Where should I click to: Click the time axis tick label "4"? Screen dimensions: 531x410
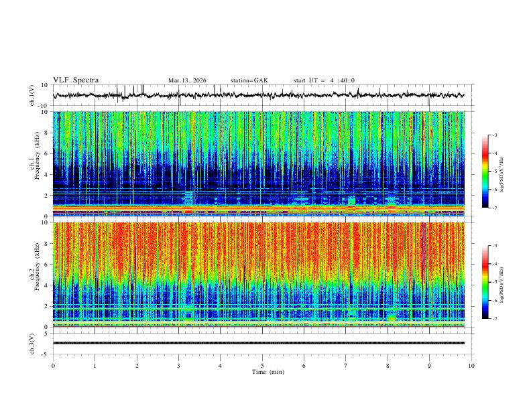[220, 366]
